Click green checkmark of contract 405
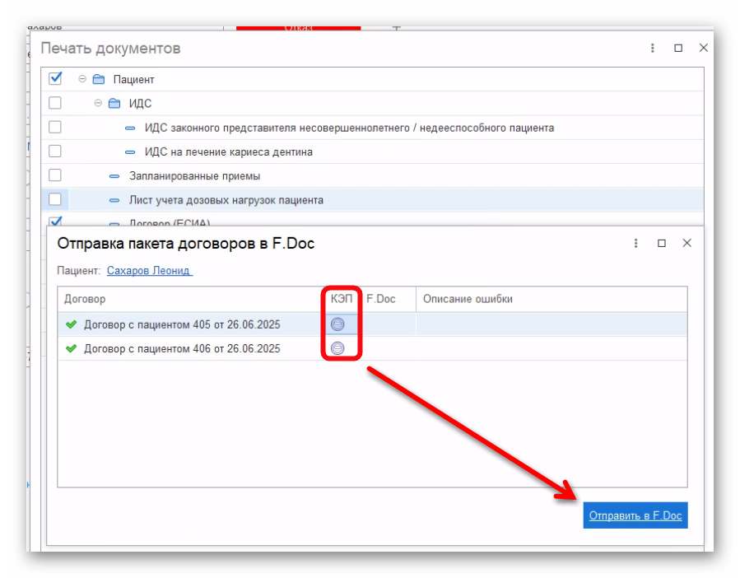Screen dimensions: 740x578 [x=72, y=324]
